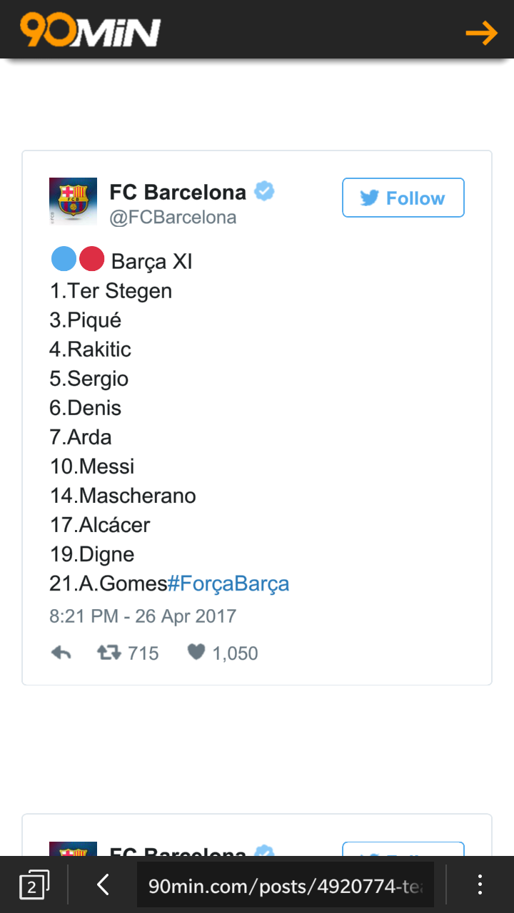The width and height of the screenshot is (514, 913).
Task: Open the #ForçaBarça hashtag link
Action: tap(228, 583)
